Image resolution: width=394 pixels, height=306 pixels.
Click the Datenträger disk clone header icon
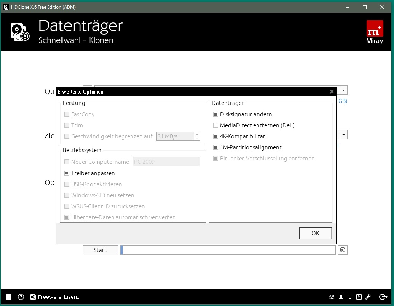coord(20,32)
